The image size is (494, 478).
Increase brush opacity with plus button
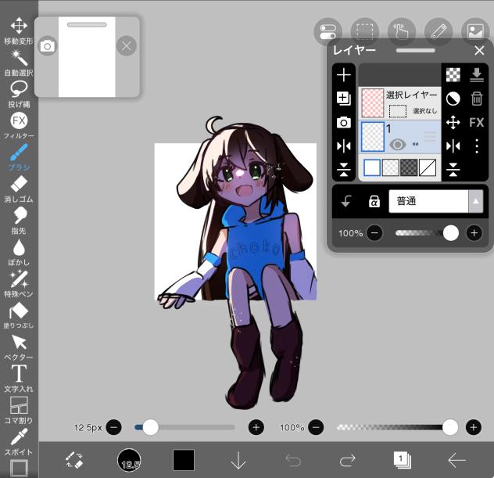pos(474,428)
